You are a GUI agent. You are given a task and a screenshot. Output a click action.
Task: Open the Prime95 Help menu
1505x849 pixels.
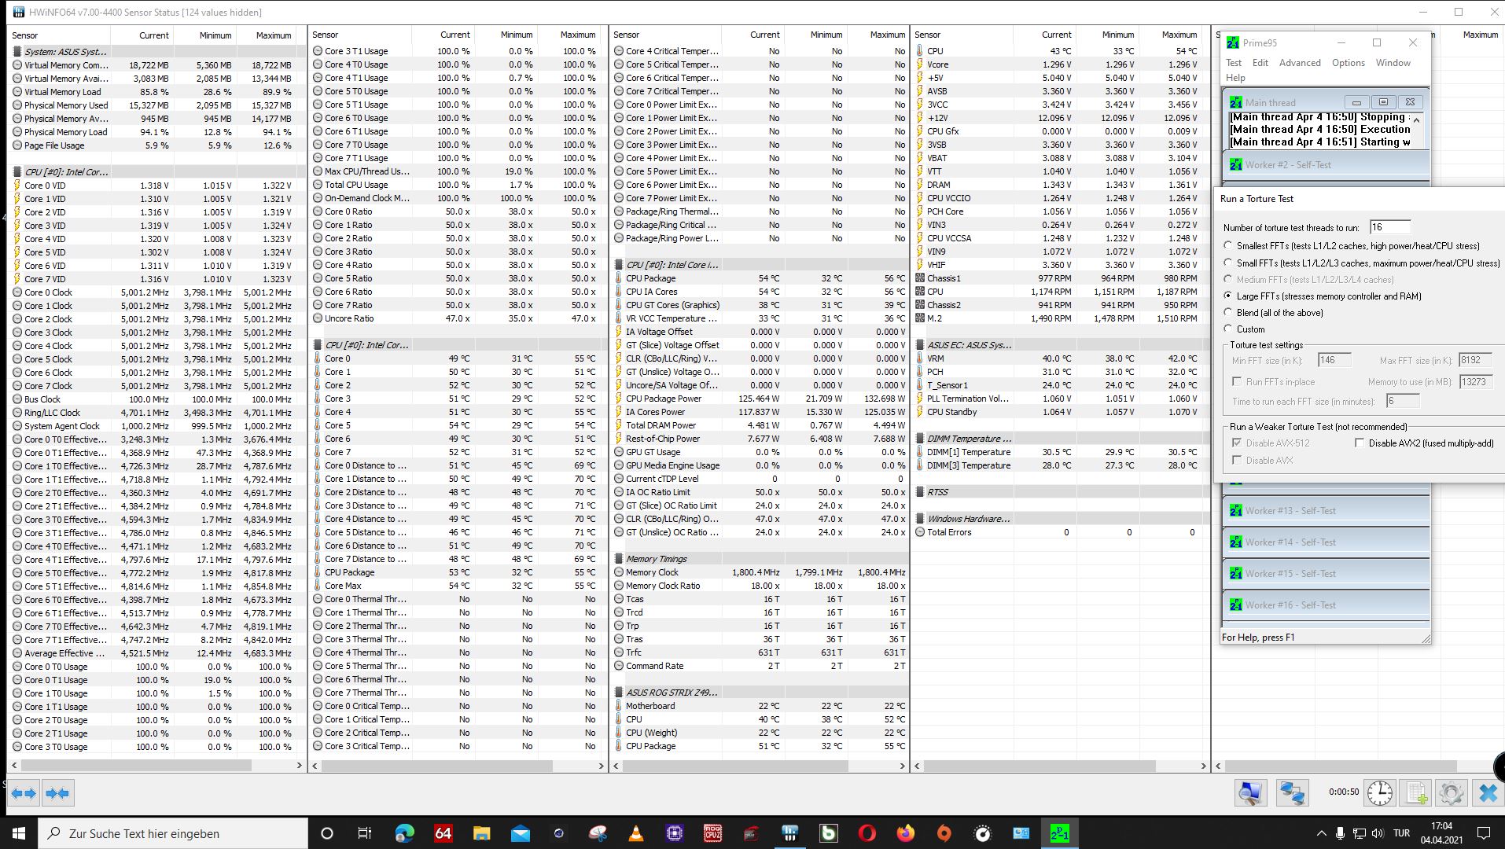coord(1235,78)
